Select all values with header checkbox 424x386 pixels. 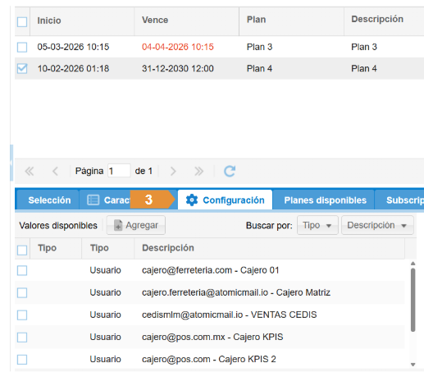tap(22, 250)
